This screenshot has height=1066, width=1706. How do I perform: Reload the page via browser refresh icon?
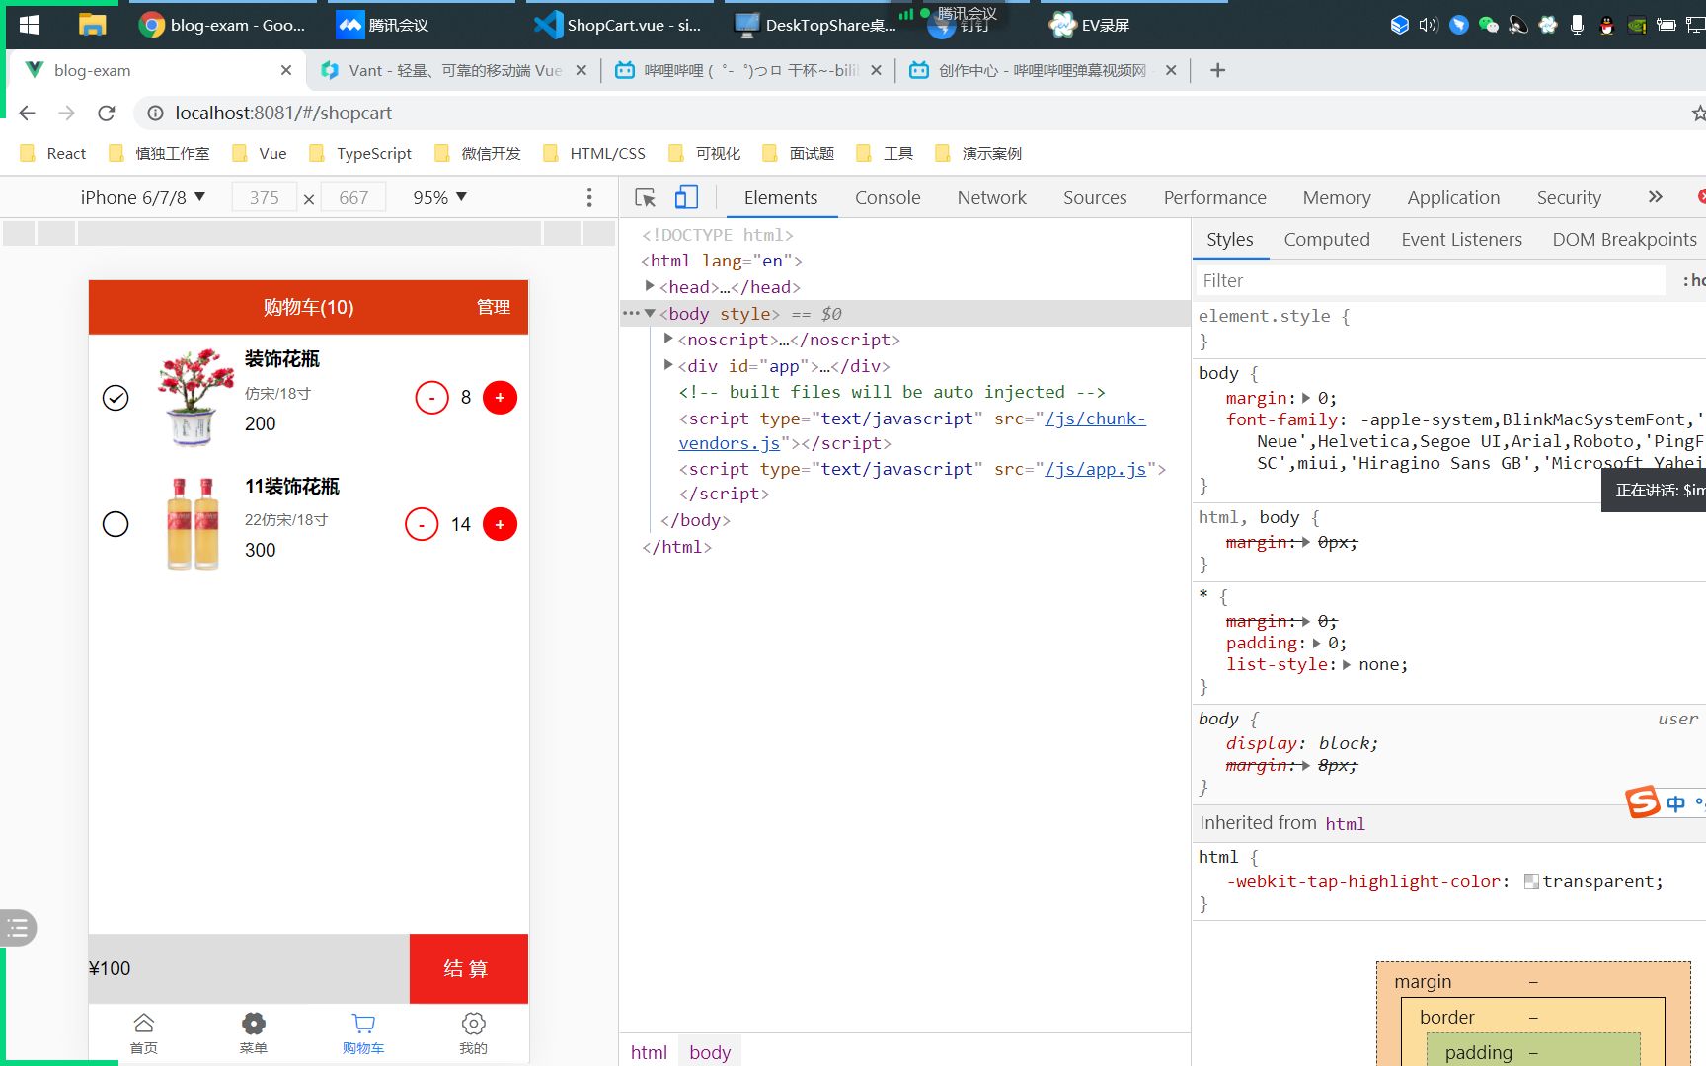[107, 113]
